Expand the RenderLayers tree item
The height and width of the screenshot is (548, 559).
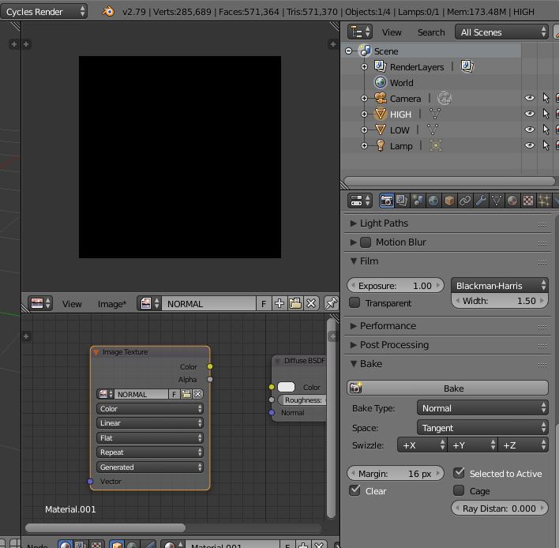coord(364,66)
